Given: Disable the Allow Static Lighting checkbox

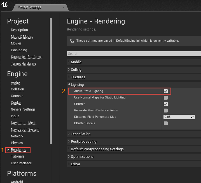Looking at the screenshot, I should click(x=166, y=91).
